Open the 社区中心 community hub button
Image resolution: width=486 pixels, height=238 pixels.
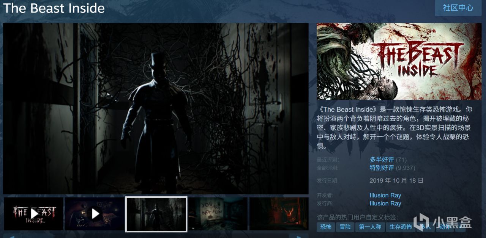(458, 8)
